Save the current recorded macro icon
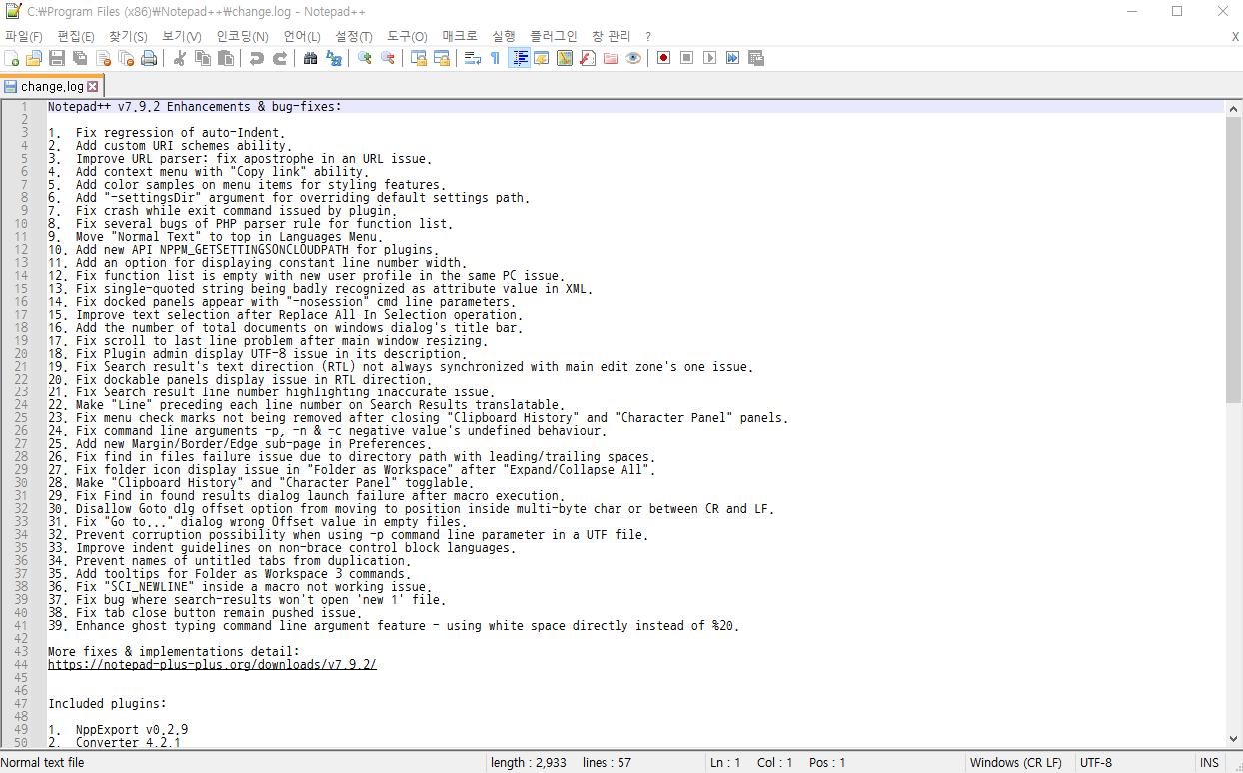Viewport: 1243px width, 773px height. click(x=756, y=58)
